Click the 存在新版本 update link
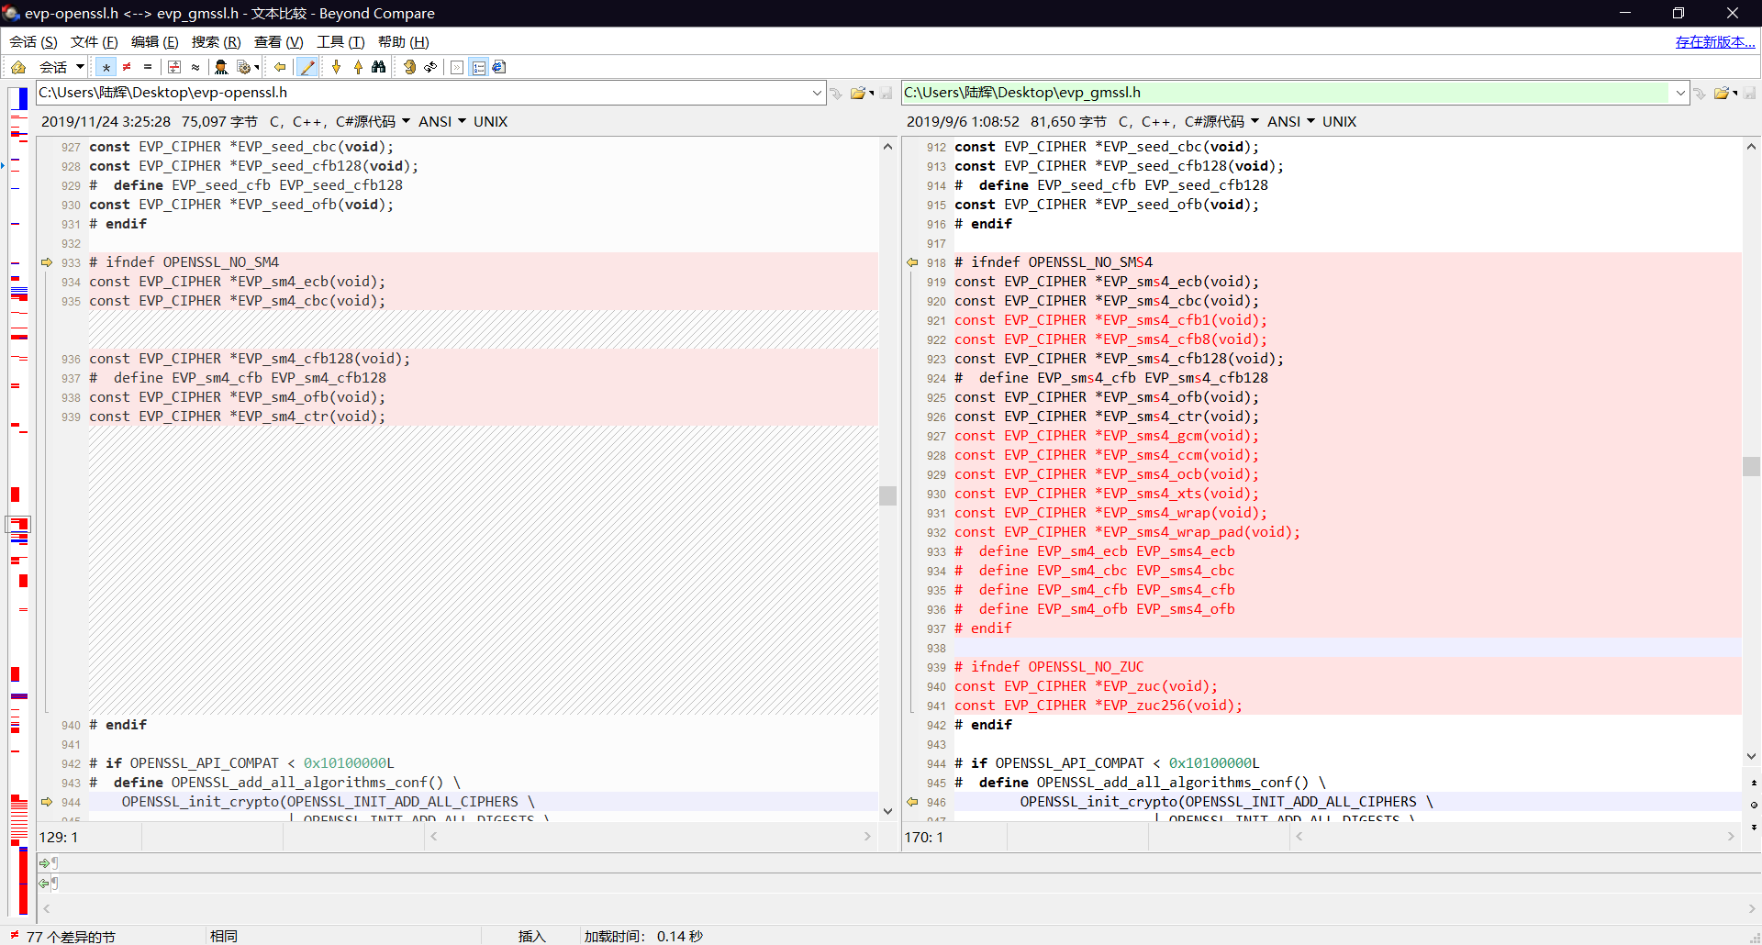The image size is (1762, 945). pos(1714,42)
